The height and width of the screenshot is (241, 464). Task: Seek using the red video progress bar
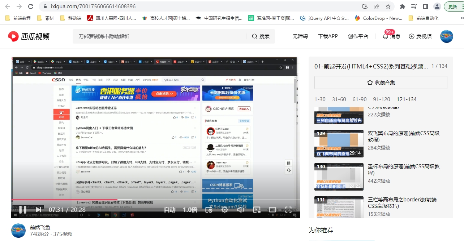coord(155,200)
